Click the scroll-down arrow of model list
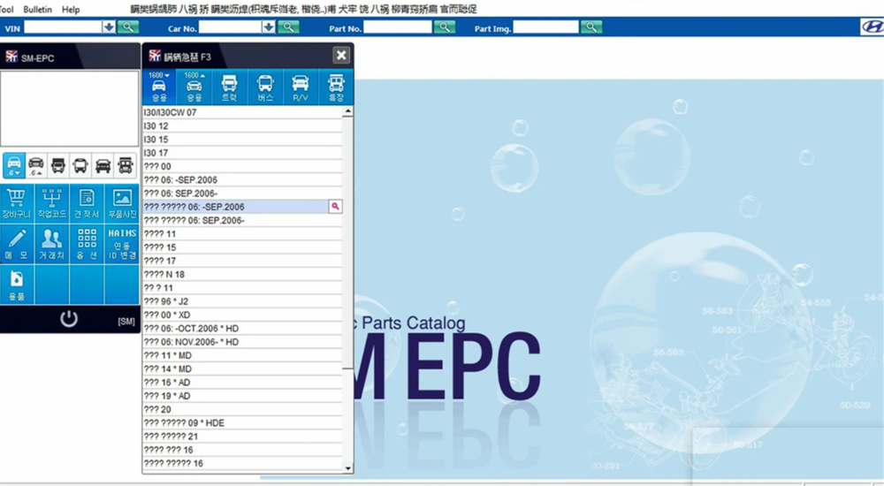This screenshot has height=486, width=884. tap(347, 468)
